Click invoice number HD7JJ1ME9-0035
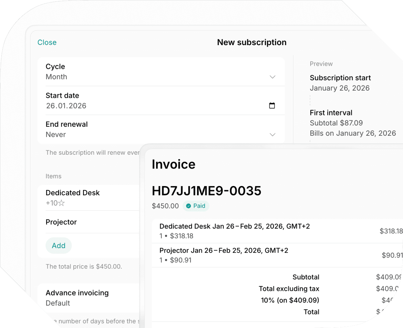The image size is (403, 328). click(206, 191)
